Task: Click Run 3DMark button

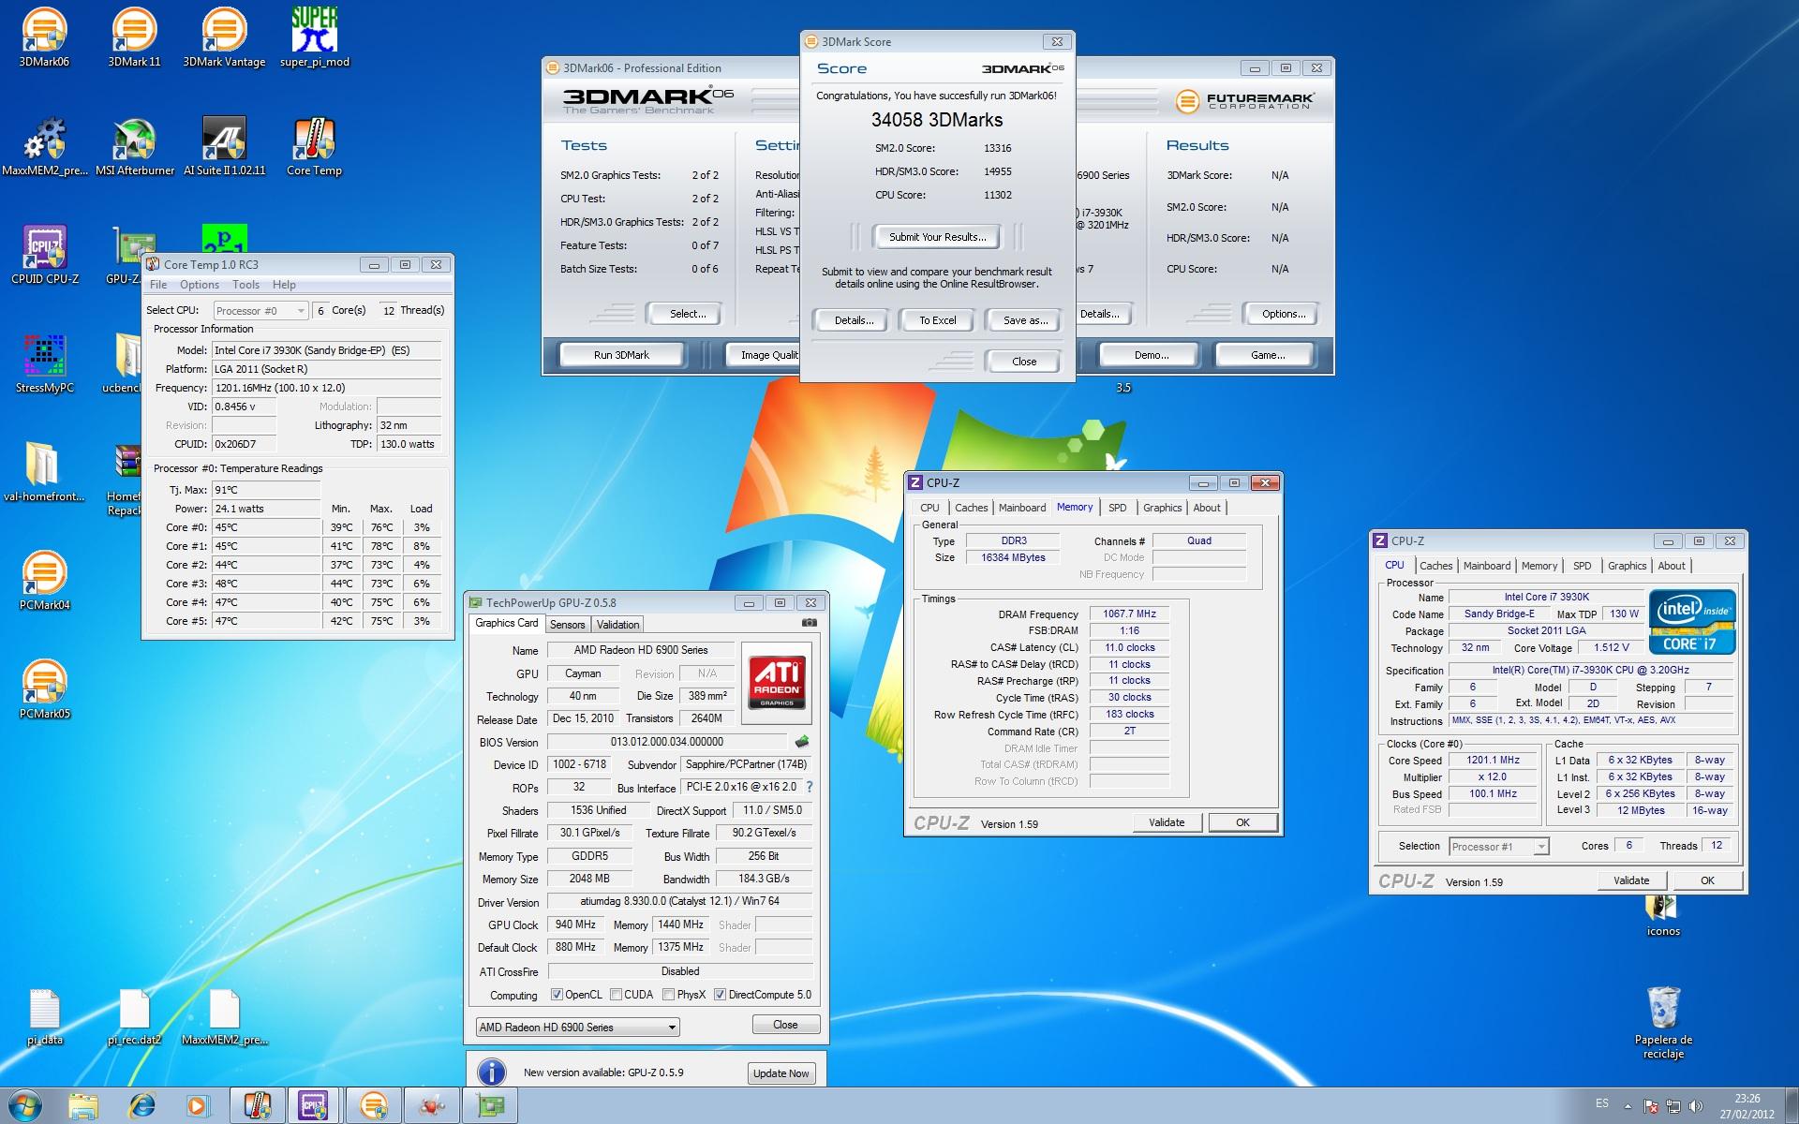Action: coord(621,355)
